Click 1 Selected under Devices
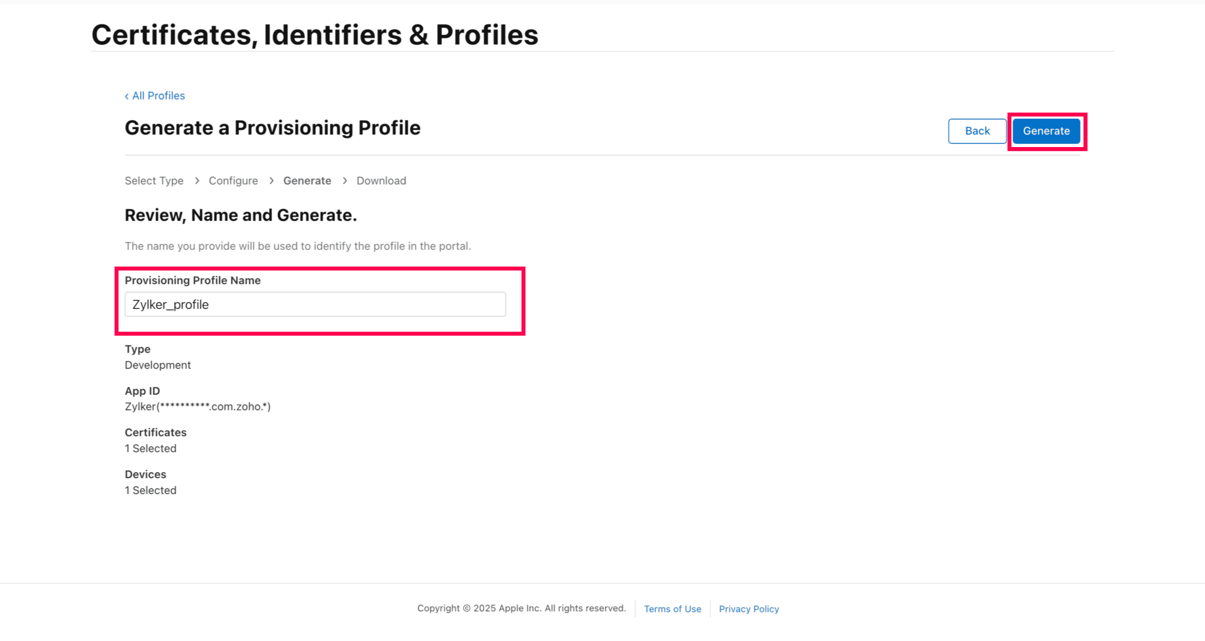 click(x=150, y=491)
